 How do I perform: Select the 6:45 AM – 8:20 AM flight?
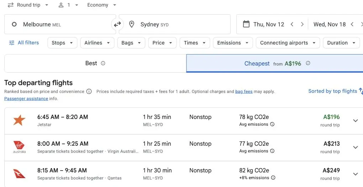pos(184,121)
